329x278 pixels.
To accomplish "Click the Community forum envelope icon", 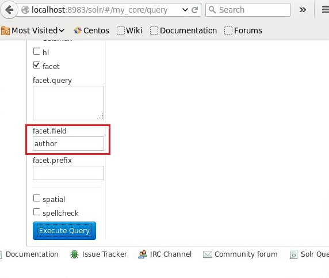I will (208, 254).
